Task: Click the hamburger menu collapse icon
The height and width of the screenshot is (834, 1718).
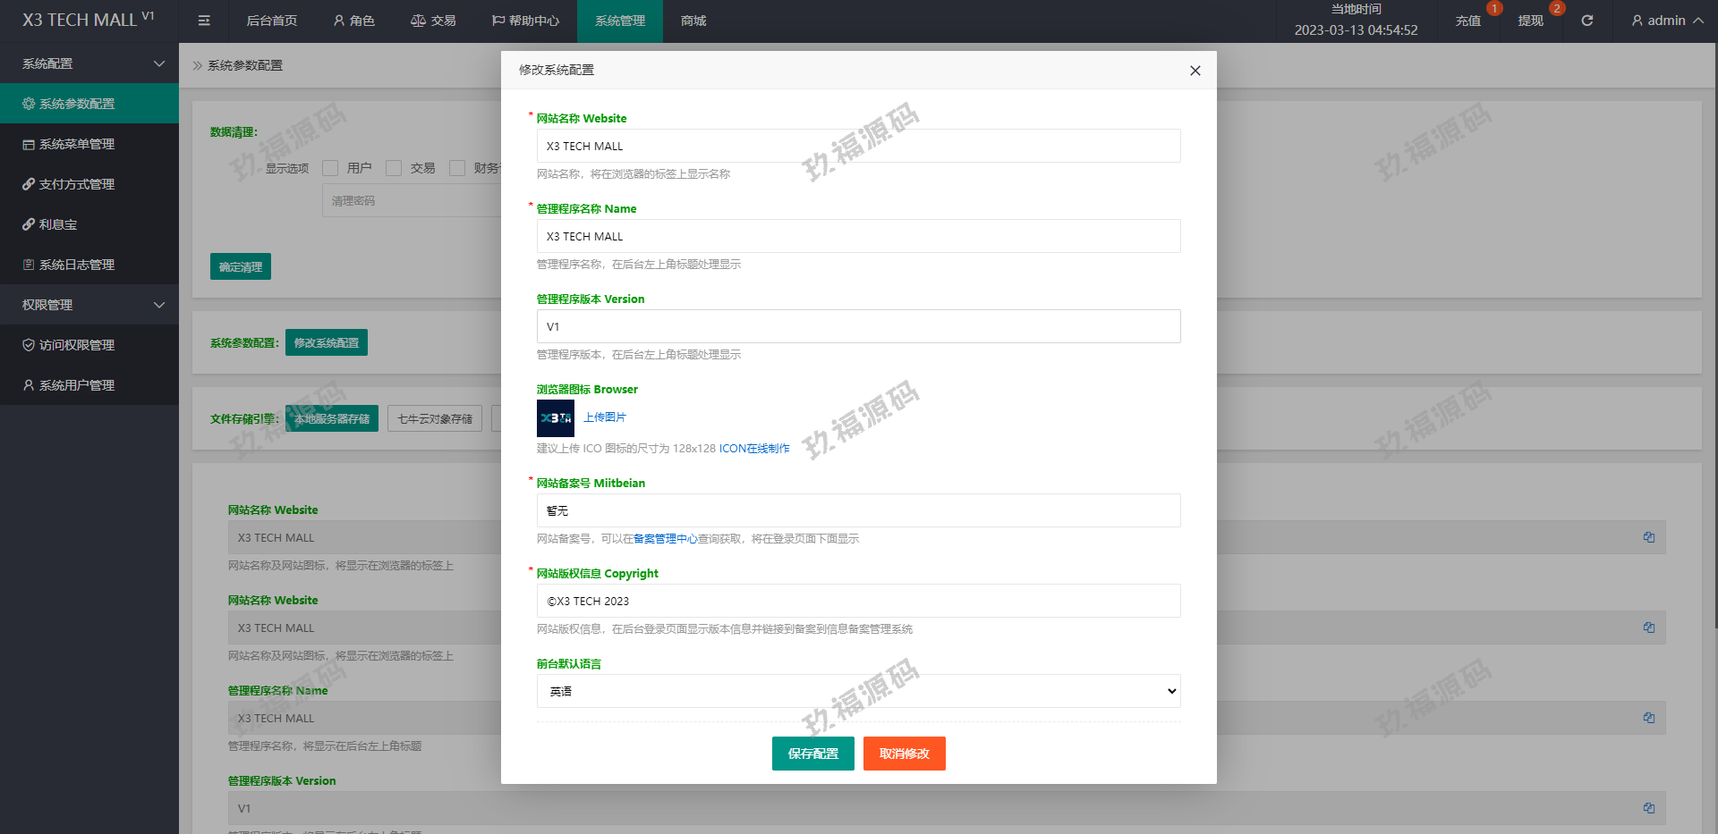Action: 204,21
